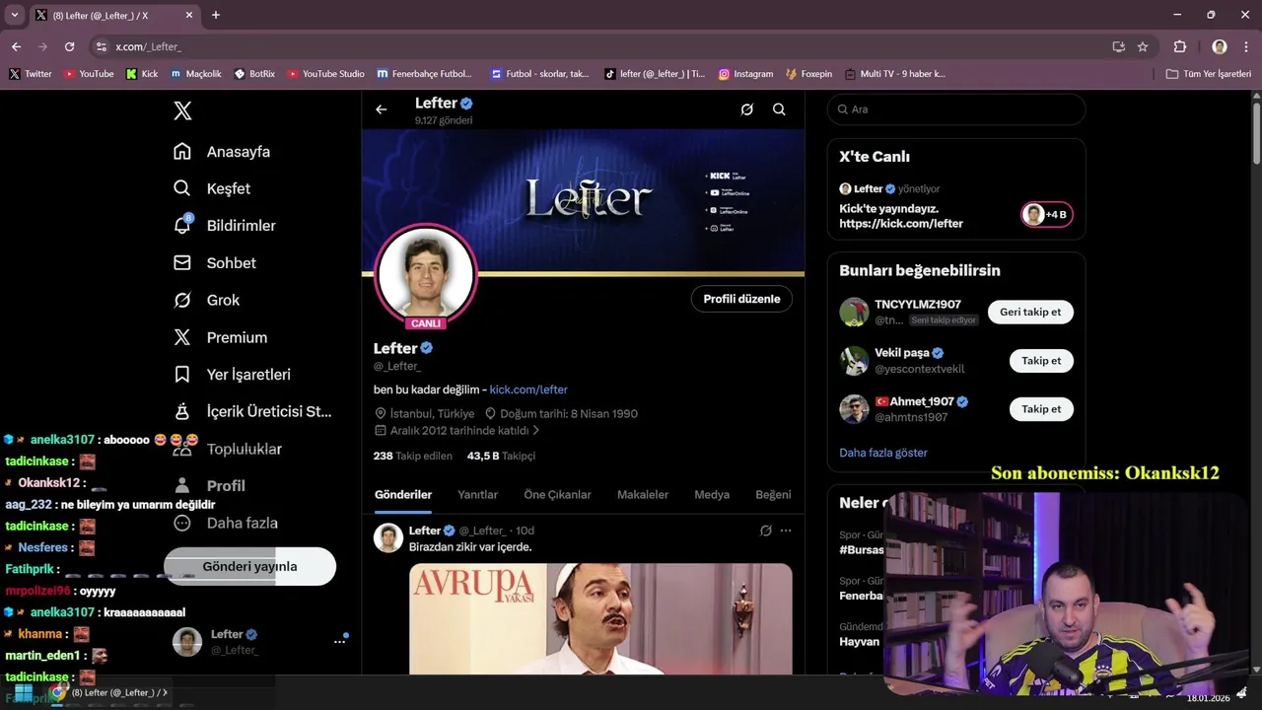Open the profile avatar with CANLI badge
Image resolution: width=1262 pixels, height=710 pixels.
tap(426, 275)
